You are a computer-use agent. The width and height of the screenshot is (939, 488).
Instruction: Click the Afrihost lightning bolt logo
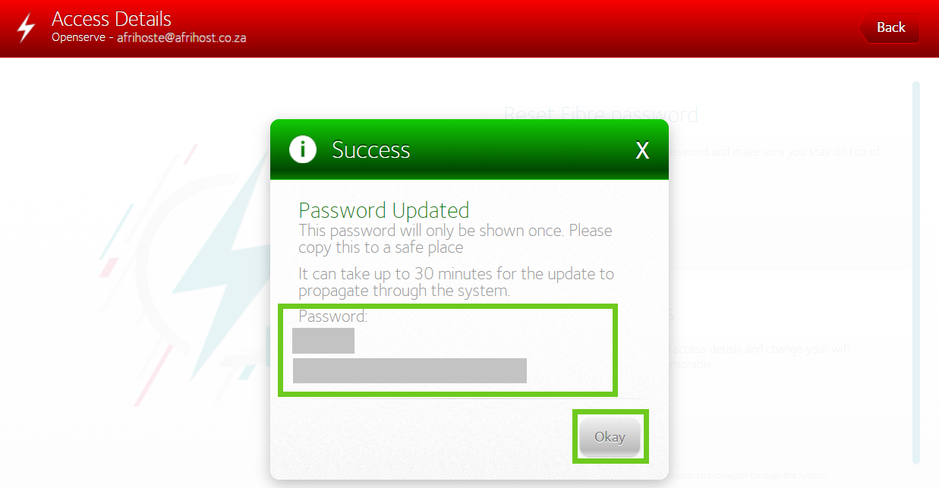point(26,28)
